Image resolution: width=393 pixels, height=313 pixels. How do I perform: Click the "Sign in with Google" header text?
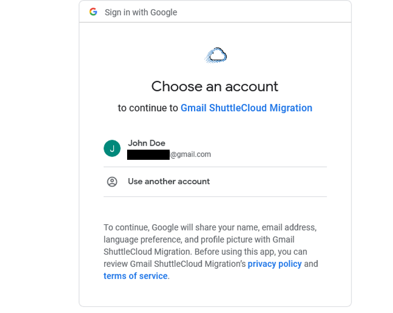141,12
